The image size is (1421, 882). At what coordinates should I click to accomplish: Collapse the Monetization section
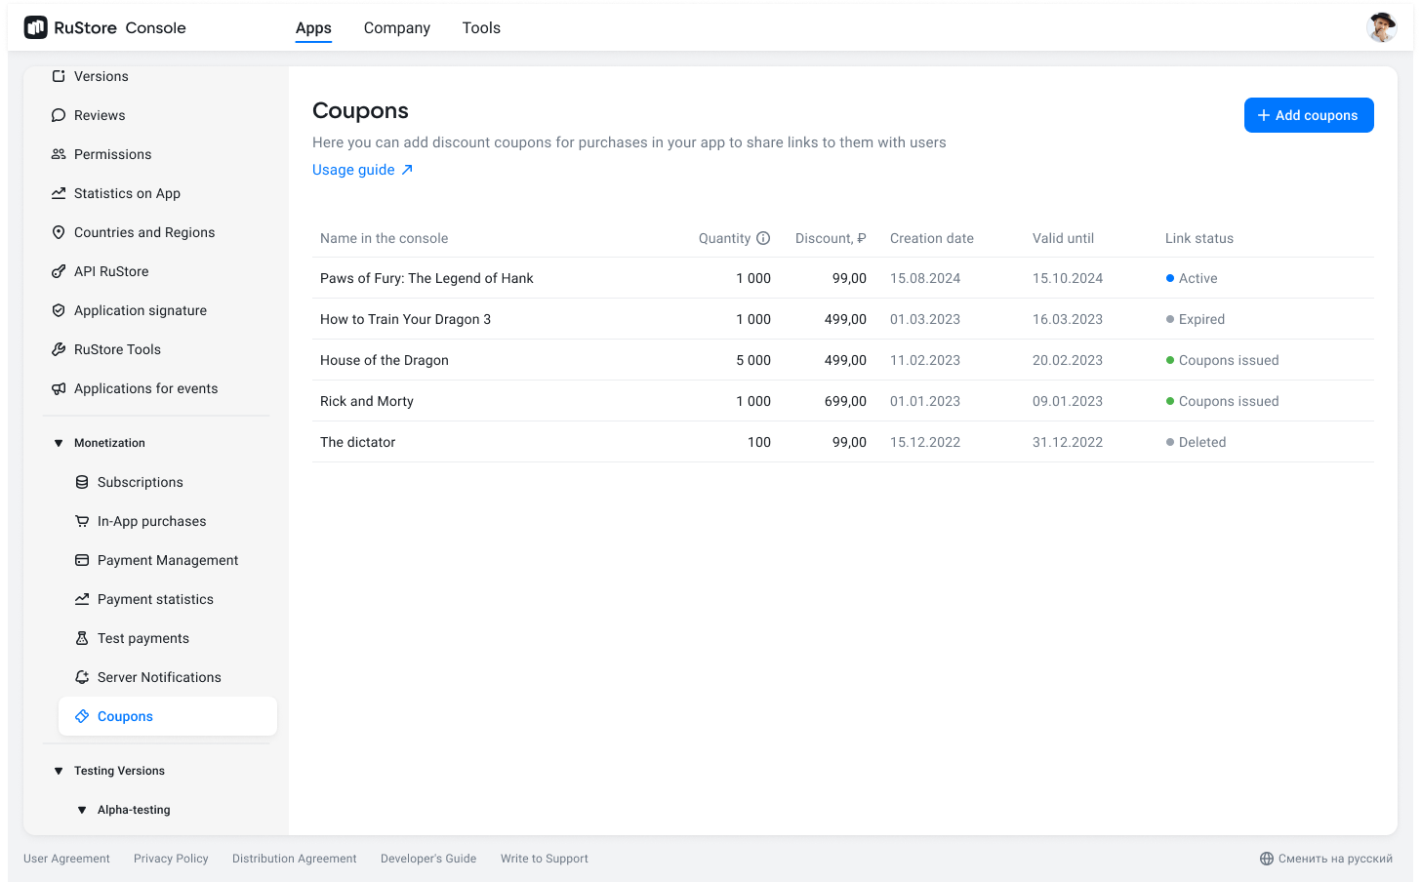coord(59,443)
